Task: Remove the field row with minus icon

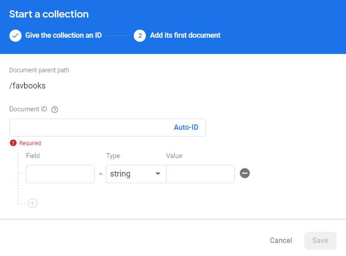Action: pyautogui.click(x=245, y=173)
